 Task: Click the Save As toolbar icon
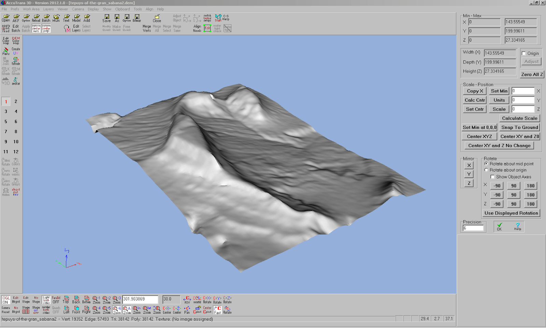pyautogui.click(x=117, y=18)
